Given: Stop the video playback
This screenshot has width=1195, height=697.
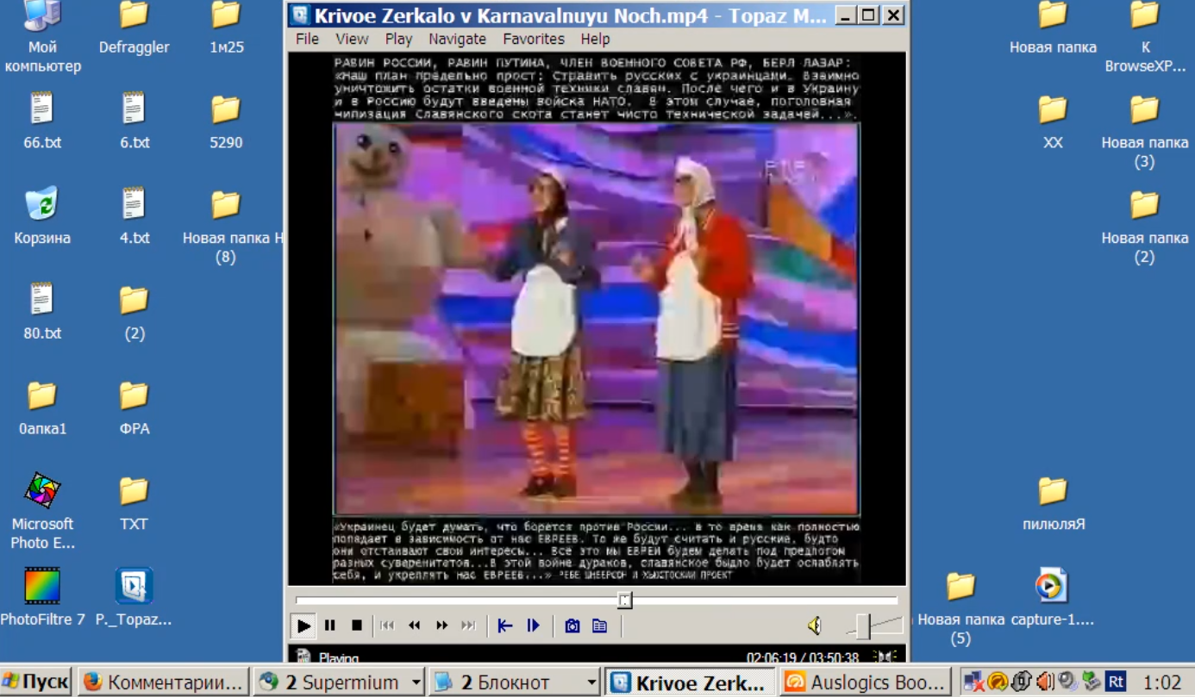Looking at the screenshot, I should [357, 625].
